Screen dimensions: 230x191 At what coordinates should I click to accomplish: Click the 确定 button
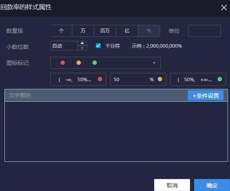point(212,185)
